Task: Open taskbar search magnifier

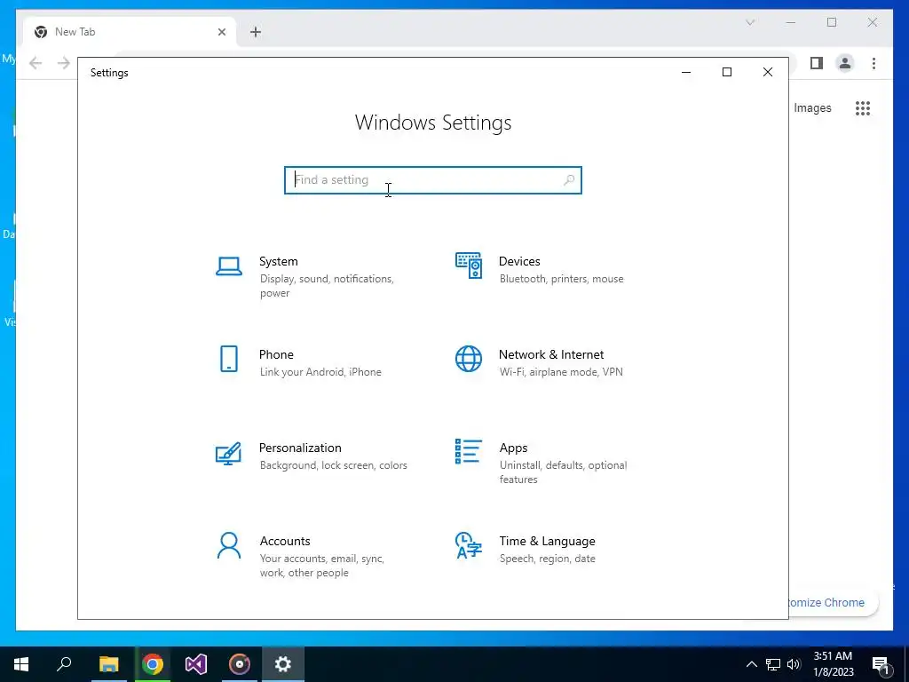Action: click(64, 664)
